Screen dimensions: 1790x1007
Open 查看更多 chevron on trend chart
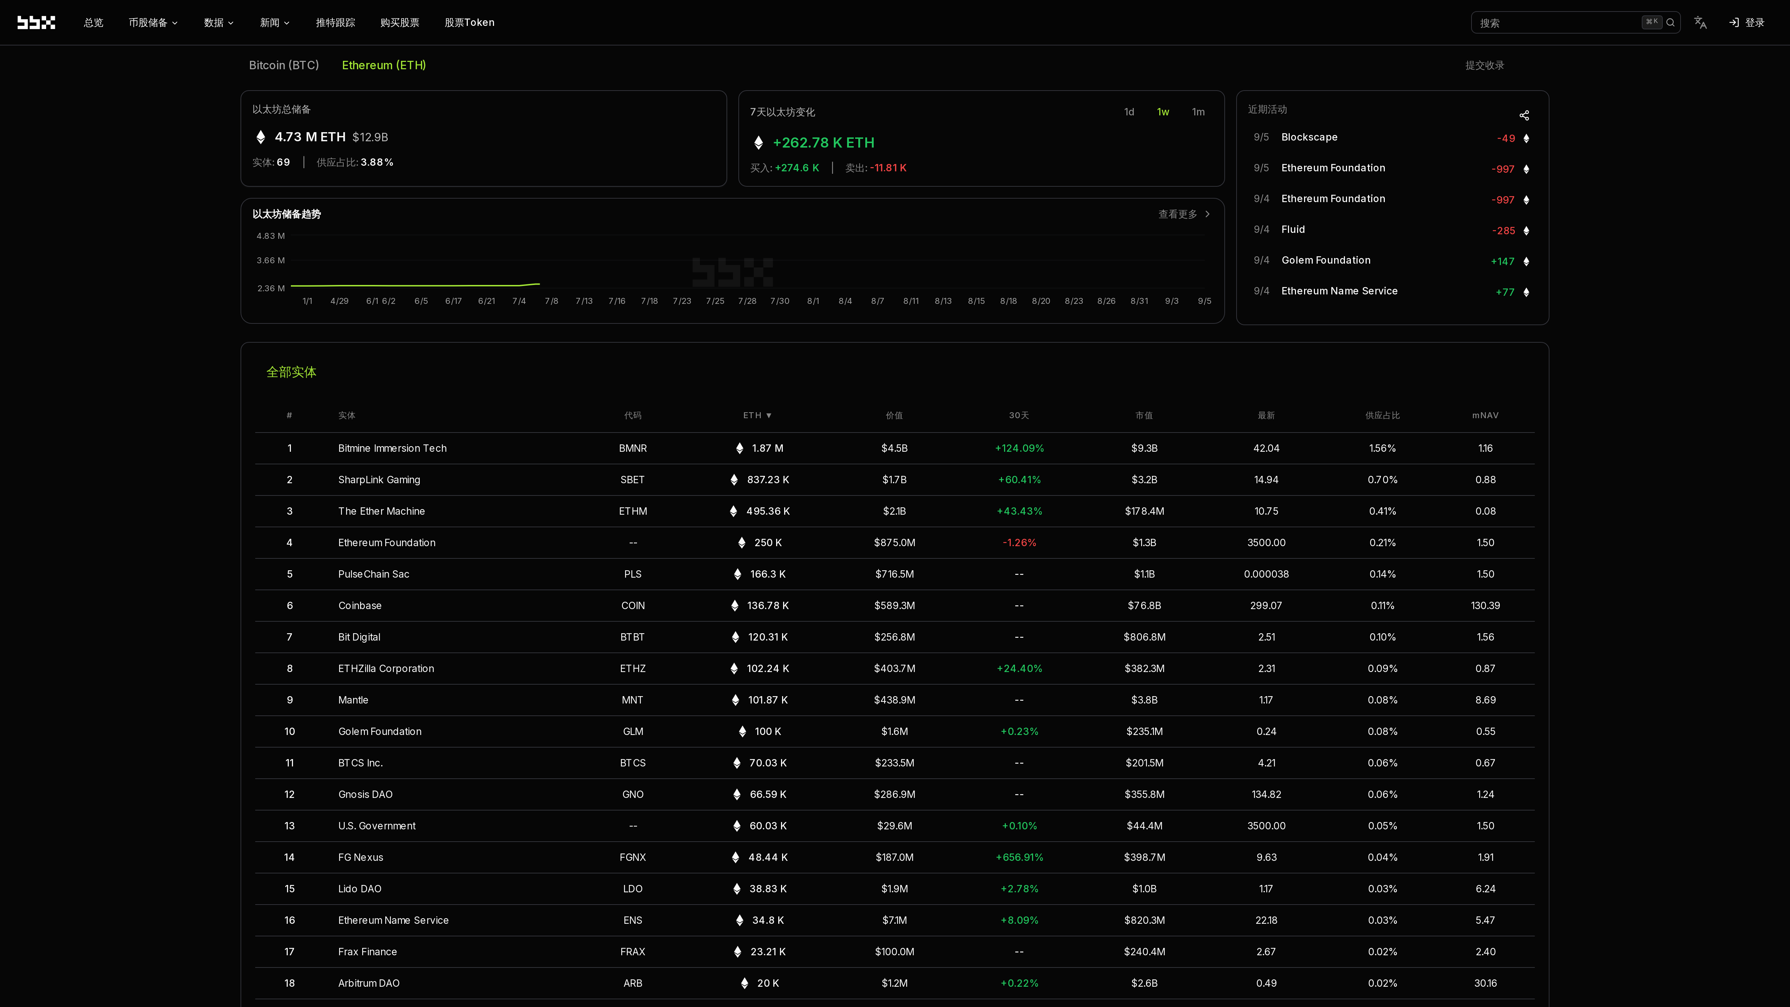click(x=1207, y=214)
